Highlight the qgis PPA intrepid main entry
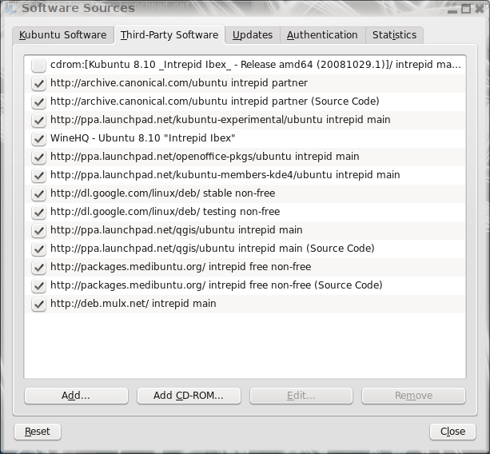The image size is (490, 454). [x=176, y=230]
